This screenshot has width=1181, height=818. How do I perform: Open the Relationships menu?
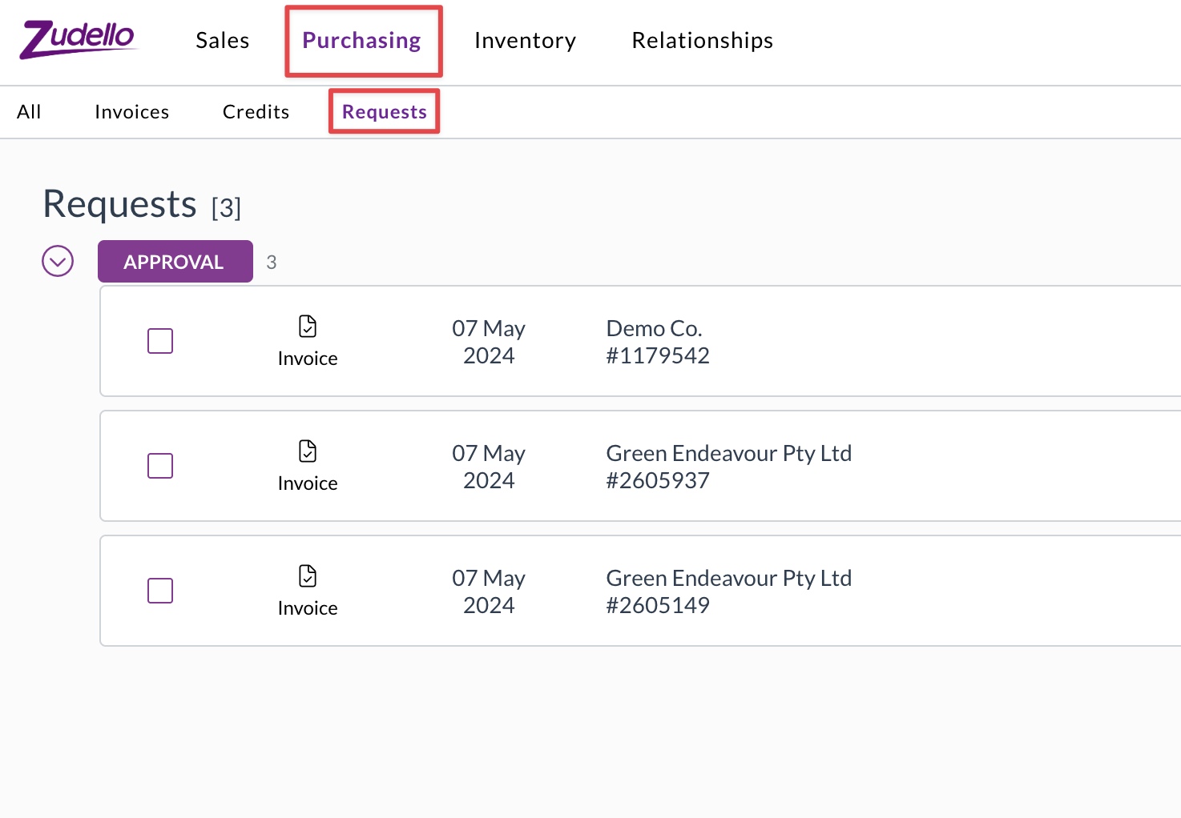point(703,41)
